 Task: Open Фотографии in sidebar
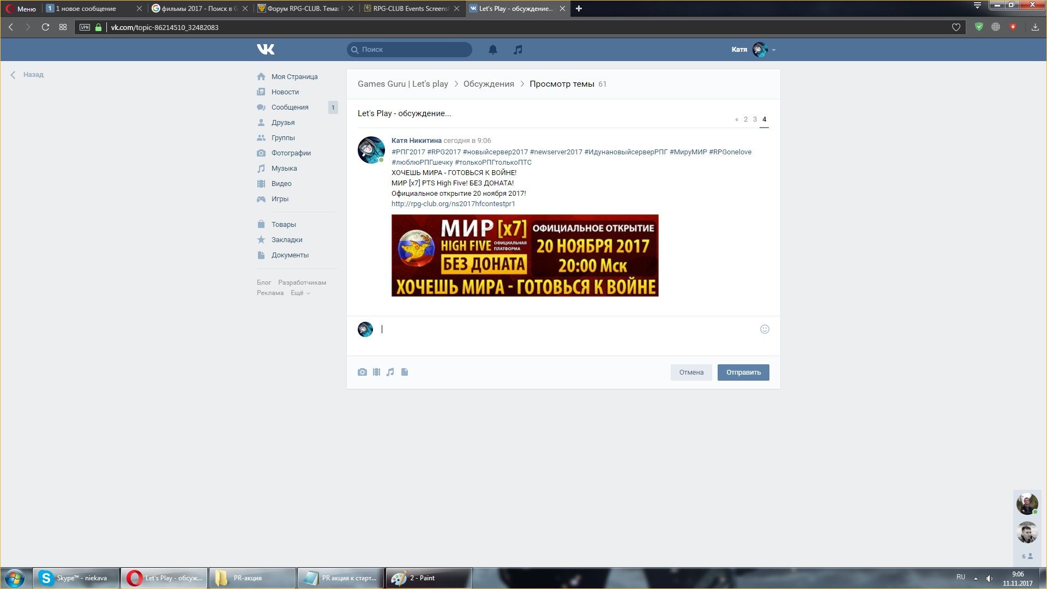pos(291,153)
